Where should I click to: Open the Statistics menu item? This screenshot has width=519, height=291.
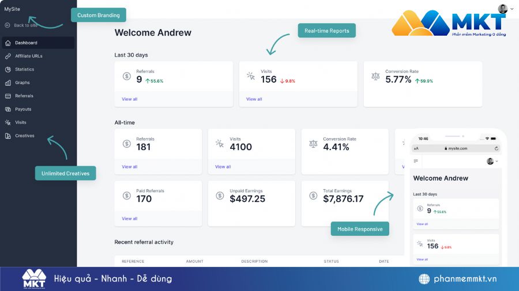coord(24,70)
